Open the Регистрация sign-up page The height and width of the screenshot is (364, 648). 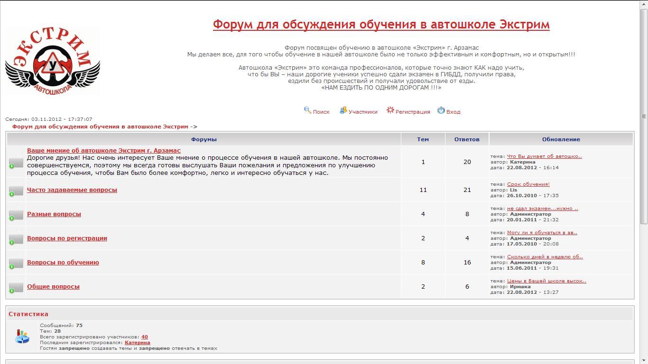[413, 112]
